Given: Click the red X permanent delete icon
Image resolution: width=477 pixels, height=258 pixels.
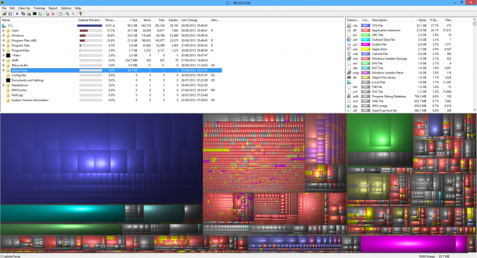Looking at the screenshot, I should click(53, 14).
